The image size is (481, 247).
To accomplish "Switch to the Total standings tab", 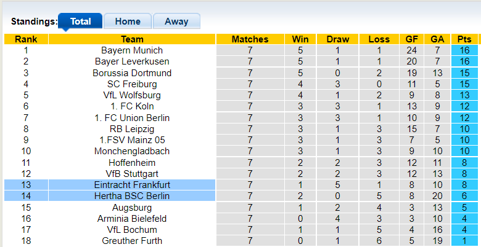I will click(80, 21).
